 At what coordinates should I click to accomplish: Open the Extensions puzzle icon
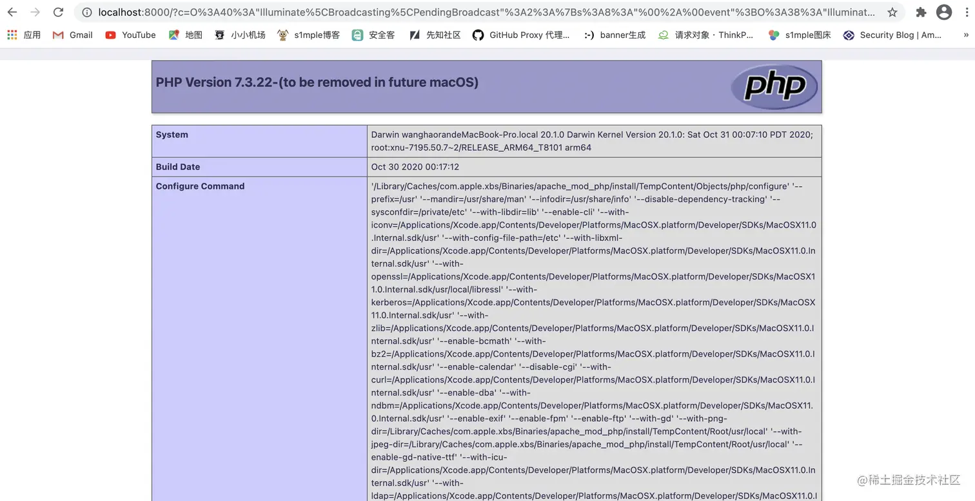click(921, 12)
